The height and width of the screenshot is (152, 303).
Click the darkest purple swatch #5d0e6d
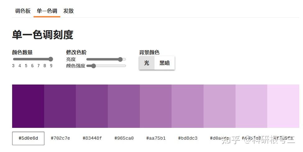coord(28,106)
